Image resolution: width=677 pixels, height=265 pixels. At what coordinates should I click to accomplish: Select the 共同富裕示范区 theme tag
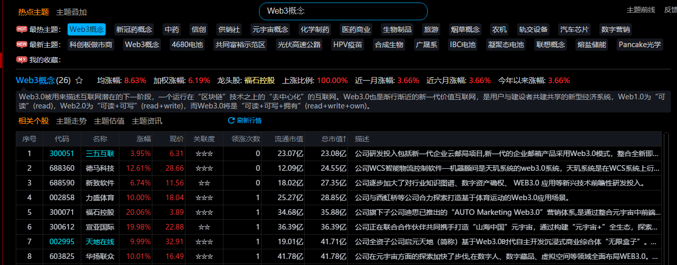[240, 45]
